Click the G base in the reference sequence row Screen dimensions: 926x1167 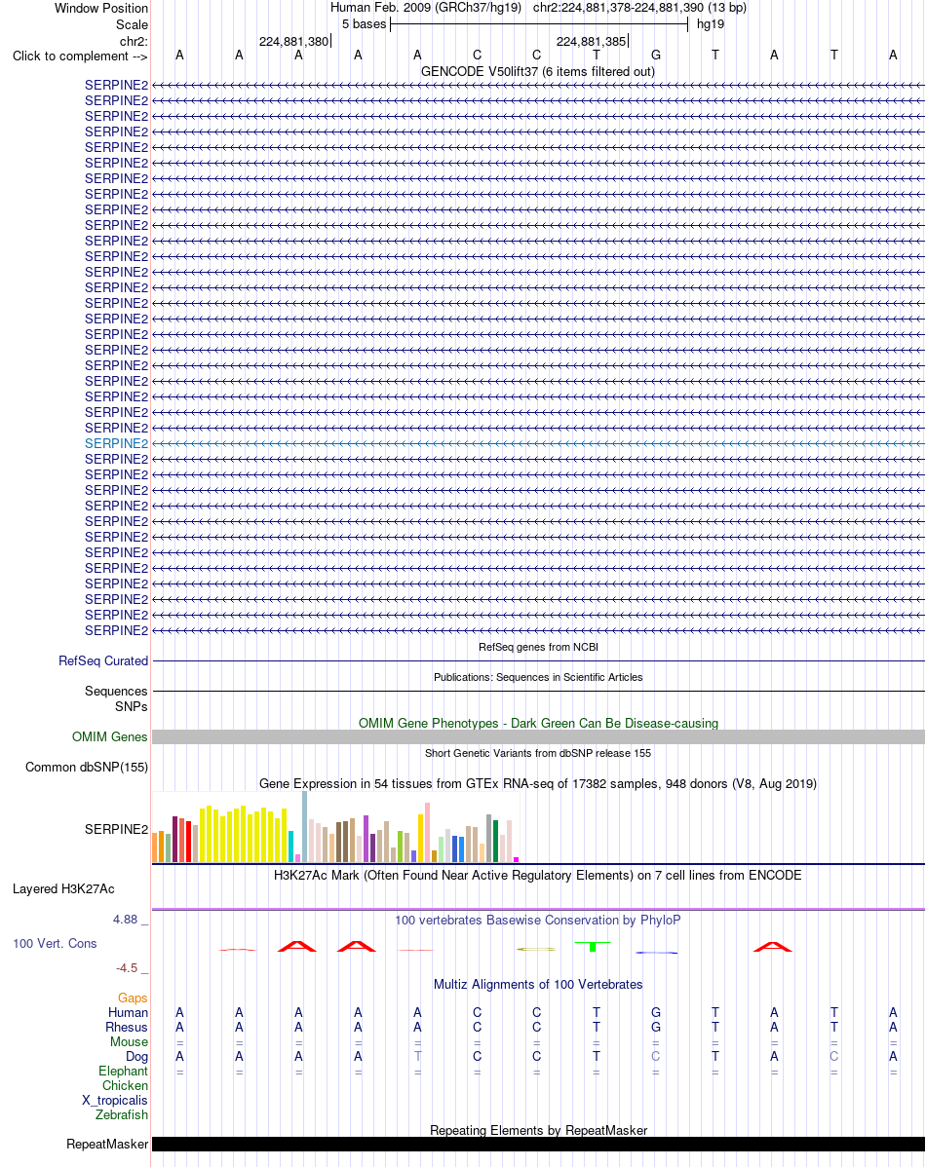pyautogui.click(x=656, y=56)
